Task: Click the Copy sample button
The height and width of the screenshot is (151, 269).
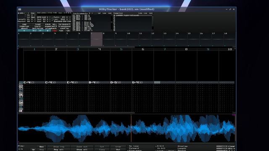Action: pyautogui.click(x=102, y=149)
